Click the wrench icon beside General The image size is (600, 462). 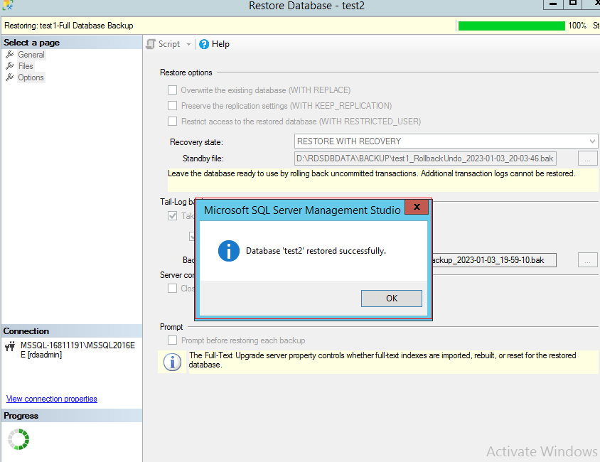pyautogui.click(x=9, y=55)
